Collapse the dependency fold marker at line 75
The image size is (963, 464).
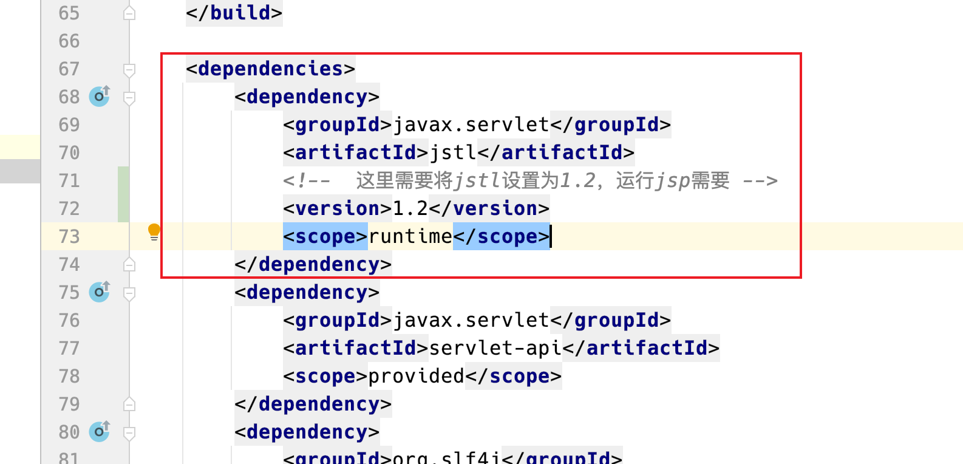(x=129, y=293)
